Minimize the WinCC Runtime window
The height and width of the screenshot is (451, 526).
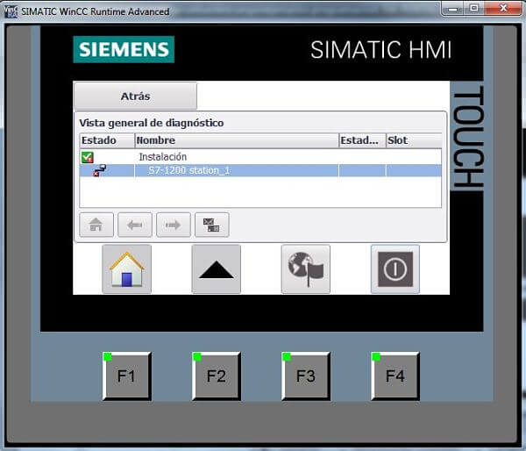point(453,9)
